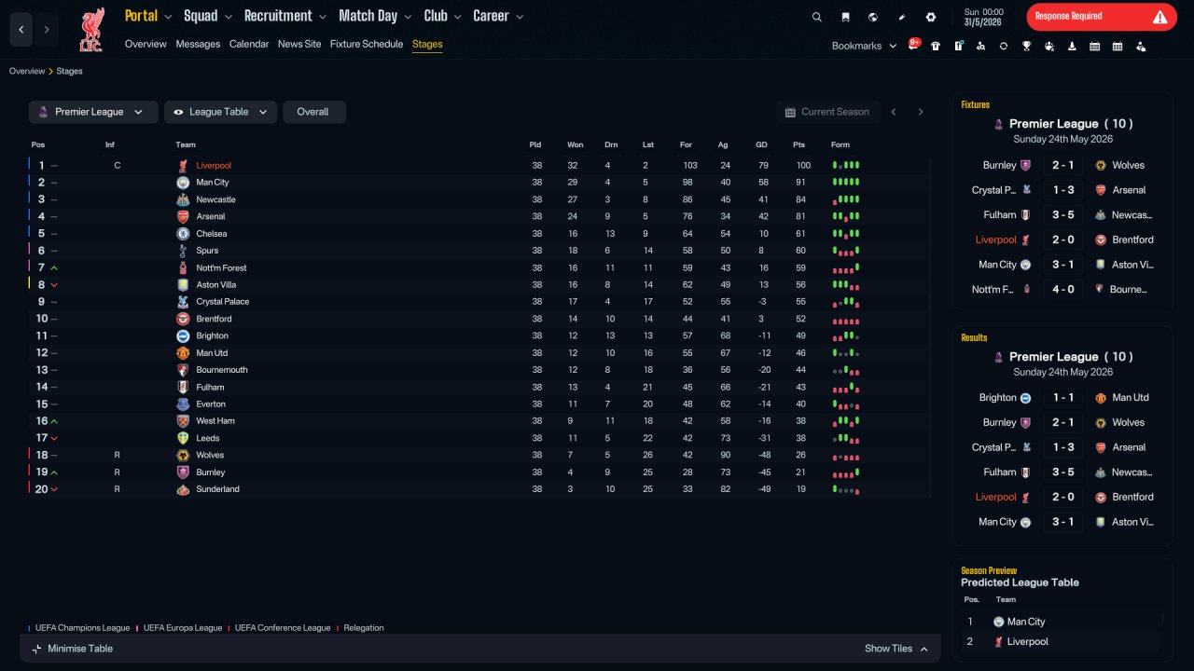Sort the table by Won column header

(575, 144)
